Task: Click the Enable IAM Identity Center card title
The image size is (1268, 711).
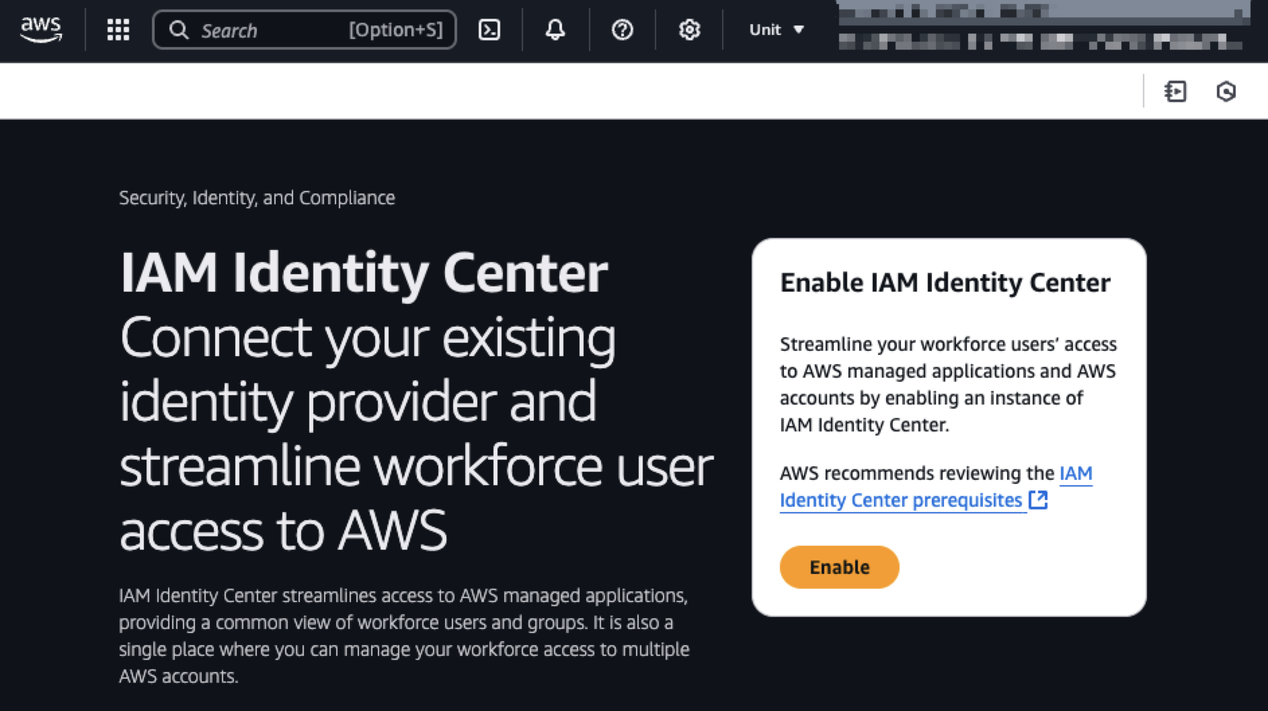Action: 945,282
